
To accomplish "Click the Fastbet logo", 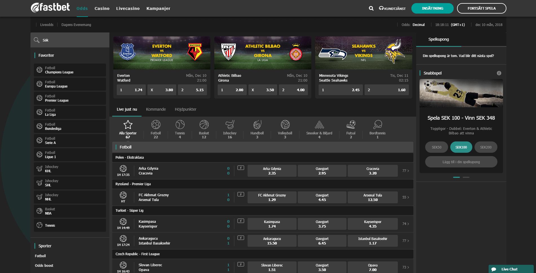I will pos(50,8).
